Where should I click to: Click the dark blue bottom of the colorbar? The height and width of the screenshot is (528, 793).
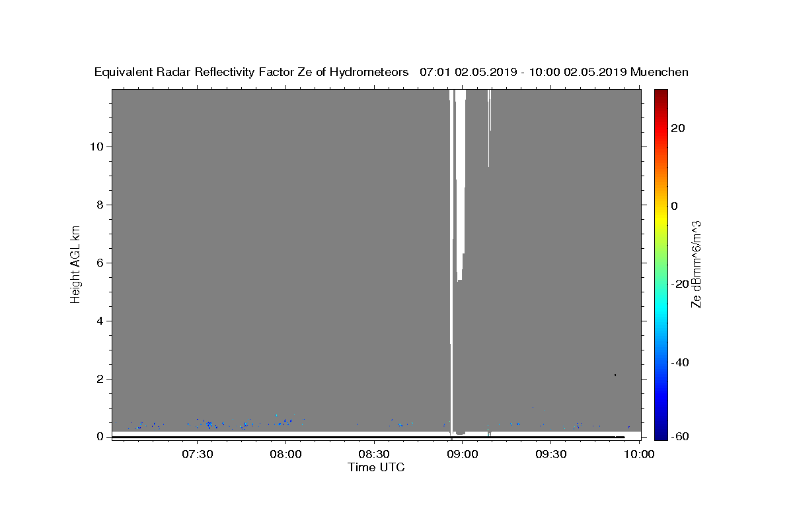[x=661, y=434]
